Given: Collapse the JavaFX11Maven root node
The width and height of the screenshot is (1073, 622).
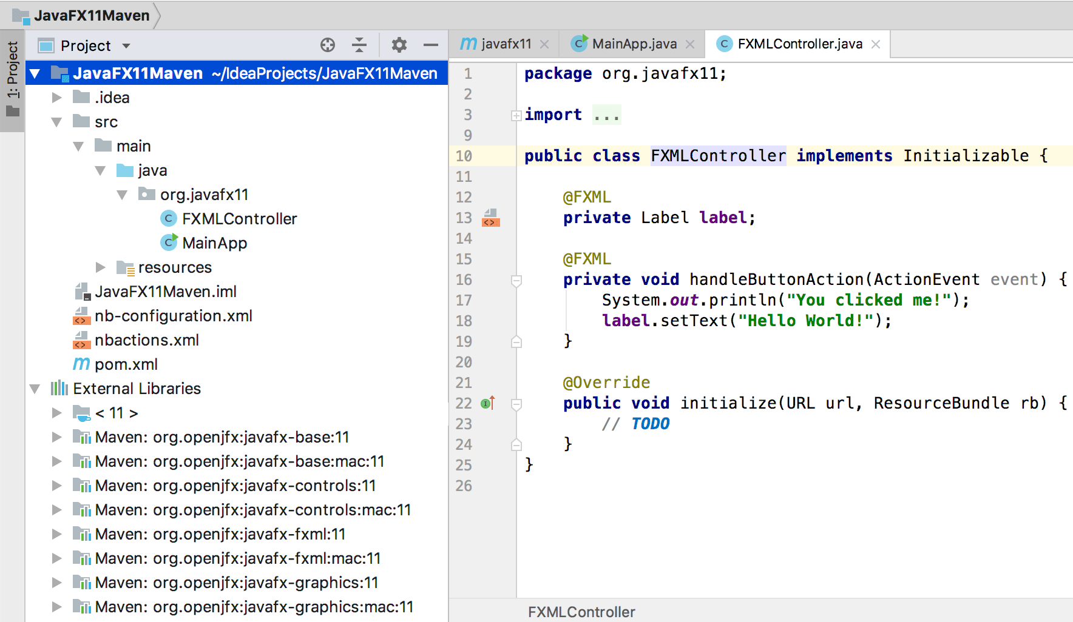Looking at the screenshot, I should [35, 74].
